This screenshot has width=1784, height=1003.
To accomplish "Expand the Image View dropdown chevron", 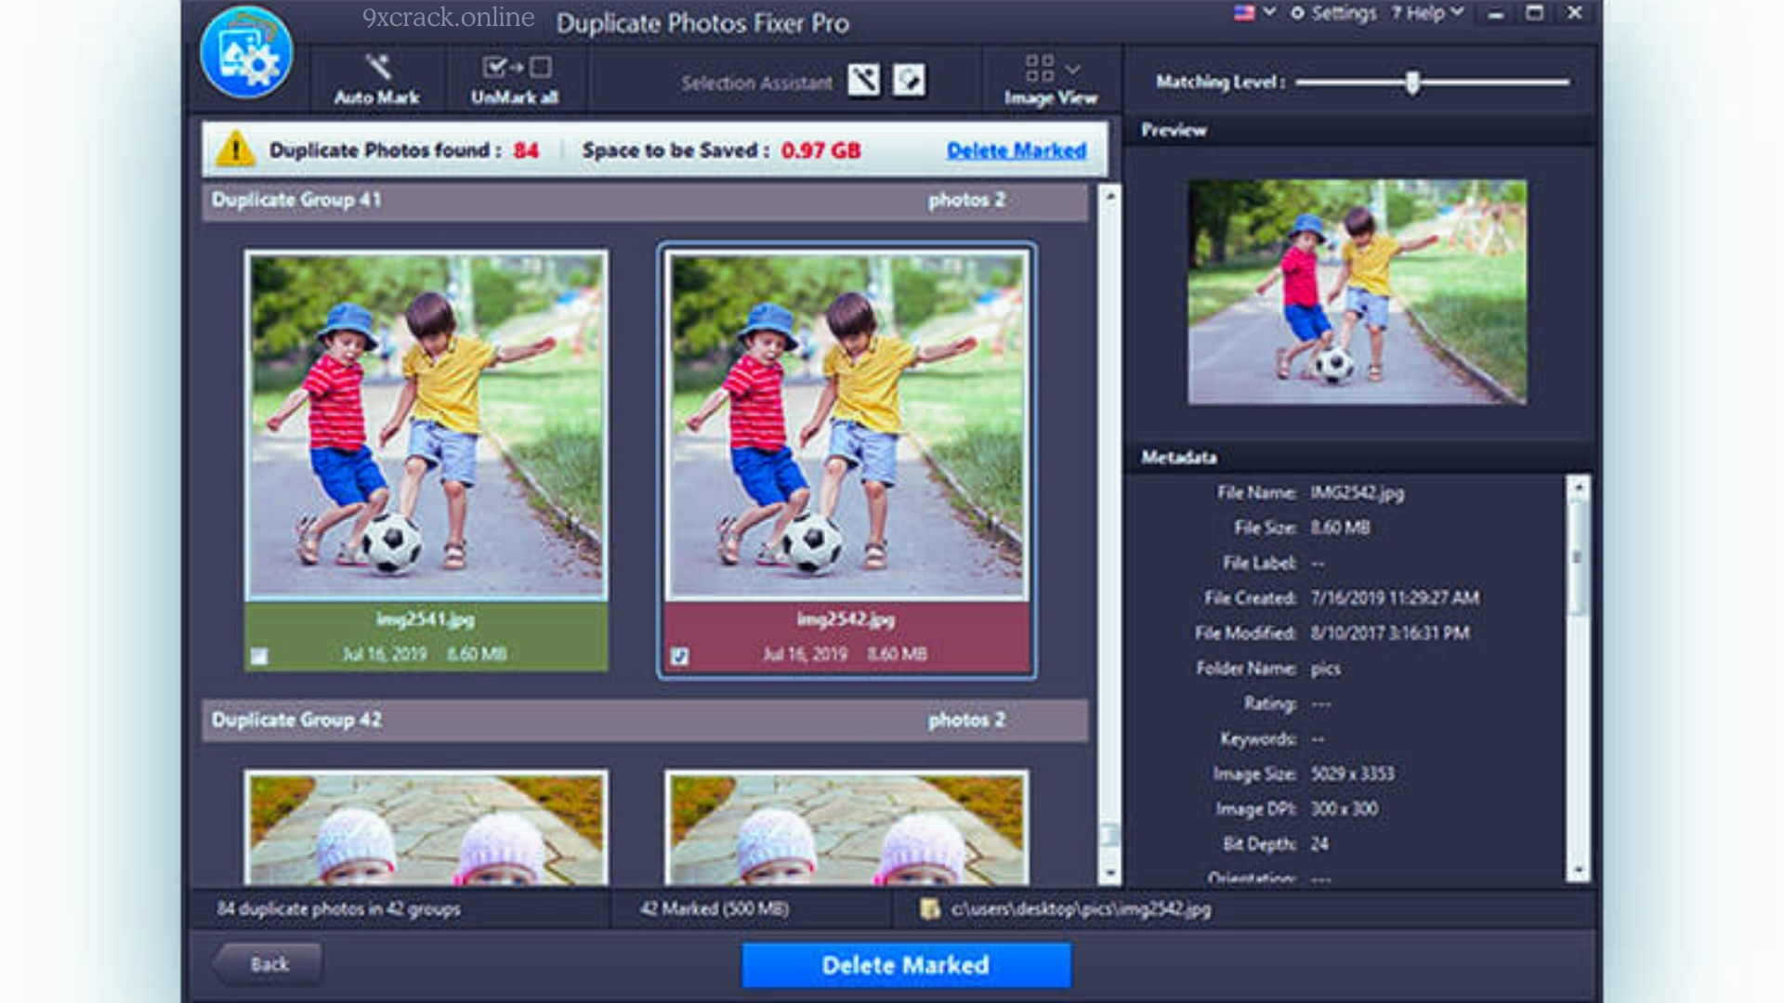I will pyautogui.click(x=1073, y=70).
